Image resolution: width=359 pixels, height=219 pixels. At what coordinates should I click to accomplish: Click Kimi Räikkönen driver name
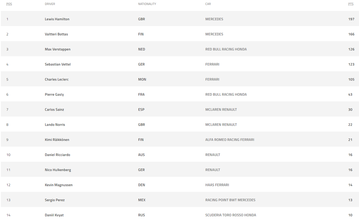click(57, 140)
